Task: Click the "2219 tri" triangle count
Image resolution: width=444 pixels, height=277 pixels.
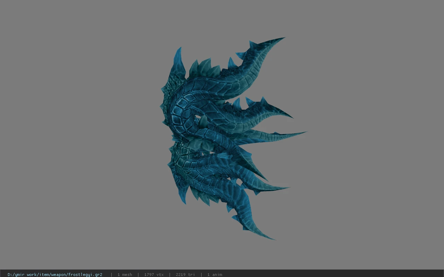Action: pos(185,275)
